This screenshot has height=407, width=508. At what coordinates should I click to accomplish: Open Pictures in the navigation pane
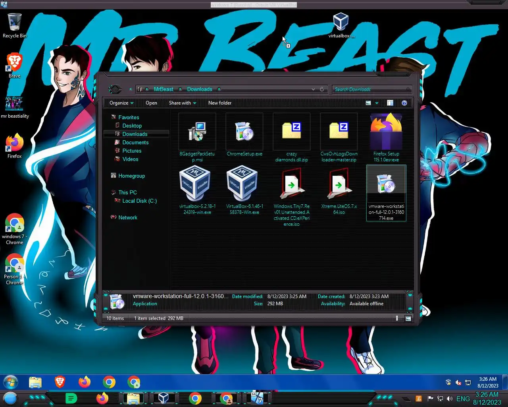pos(132,151)
